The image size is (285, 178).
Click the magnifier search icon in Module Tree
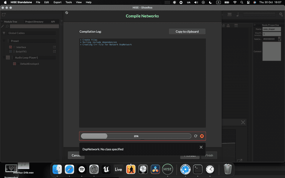[x=7, y=26]
